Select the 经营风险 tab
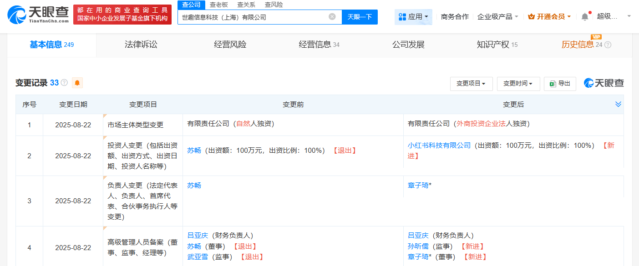This screenshot has width=639, height=266. [x=230, y=45]
